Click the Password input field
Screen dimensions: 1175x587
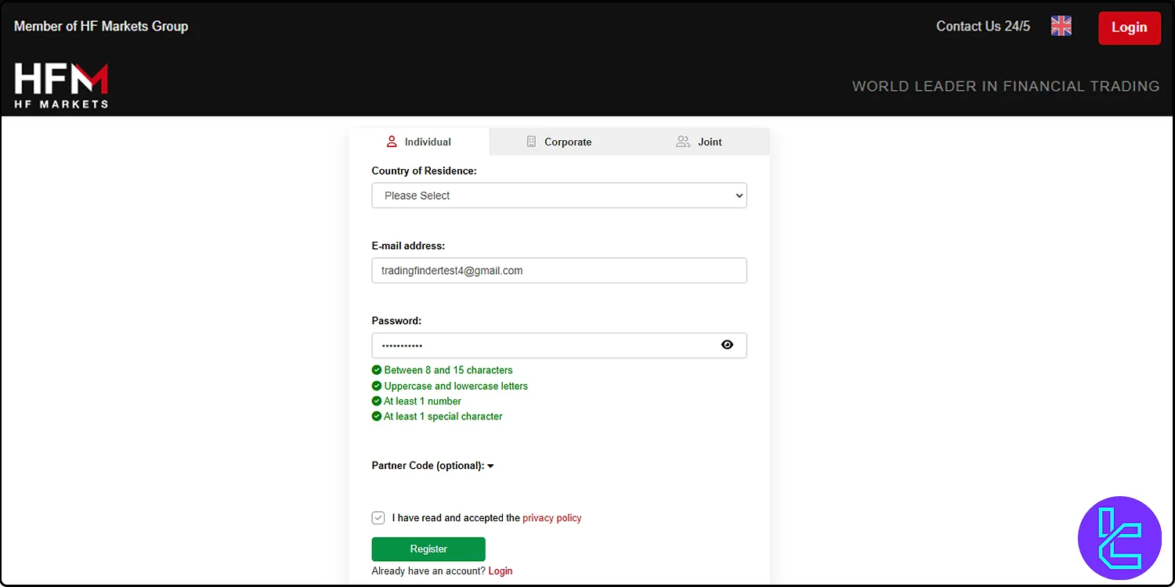point(559,346)
